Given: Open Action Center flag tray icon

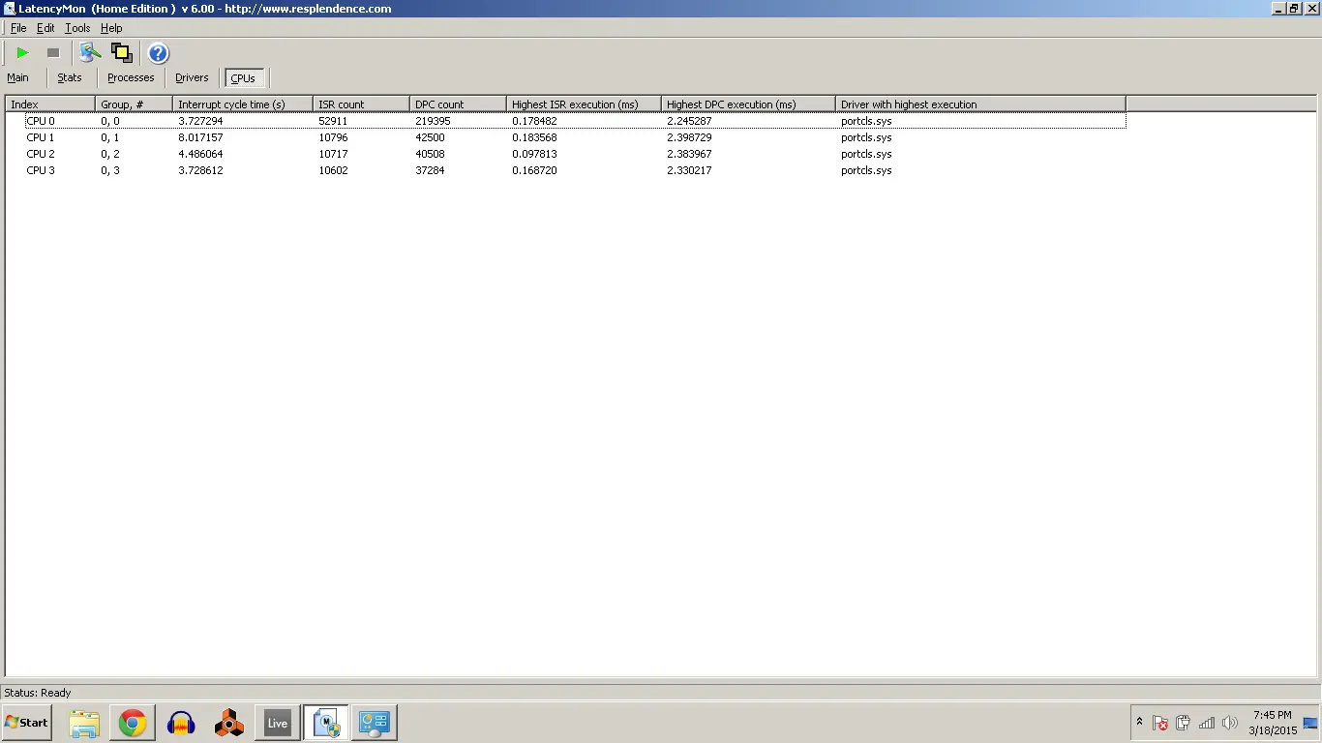Looking at the screenshot, I should pyautogui.click(x=1159, y=723).
